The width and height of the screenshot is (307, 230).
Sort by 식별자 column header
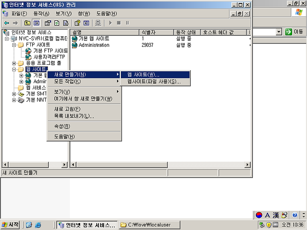pyautogui.click(x=156, y=32)
